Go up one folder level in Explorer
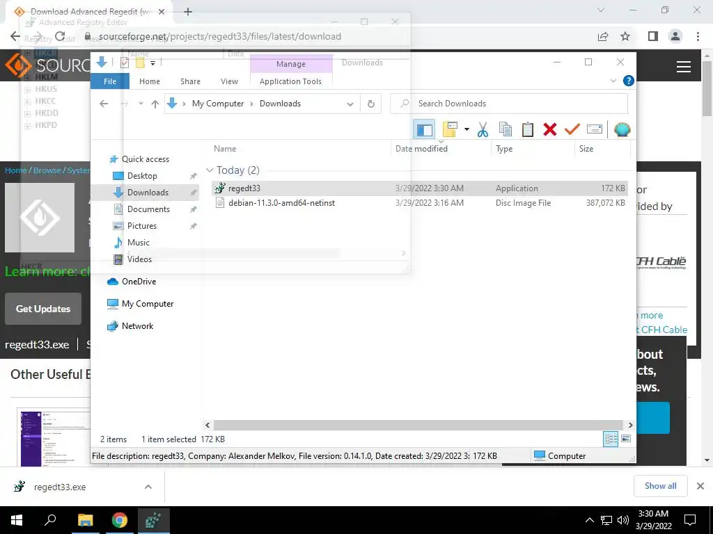713x534 pixels. click(155, 104)
